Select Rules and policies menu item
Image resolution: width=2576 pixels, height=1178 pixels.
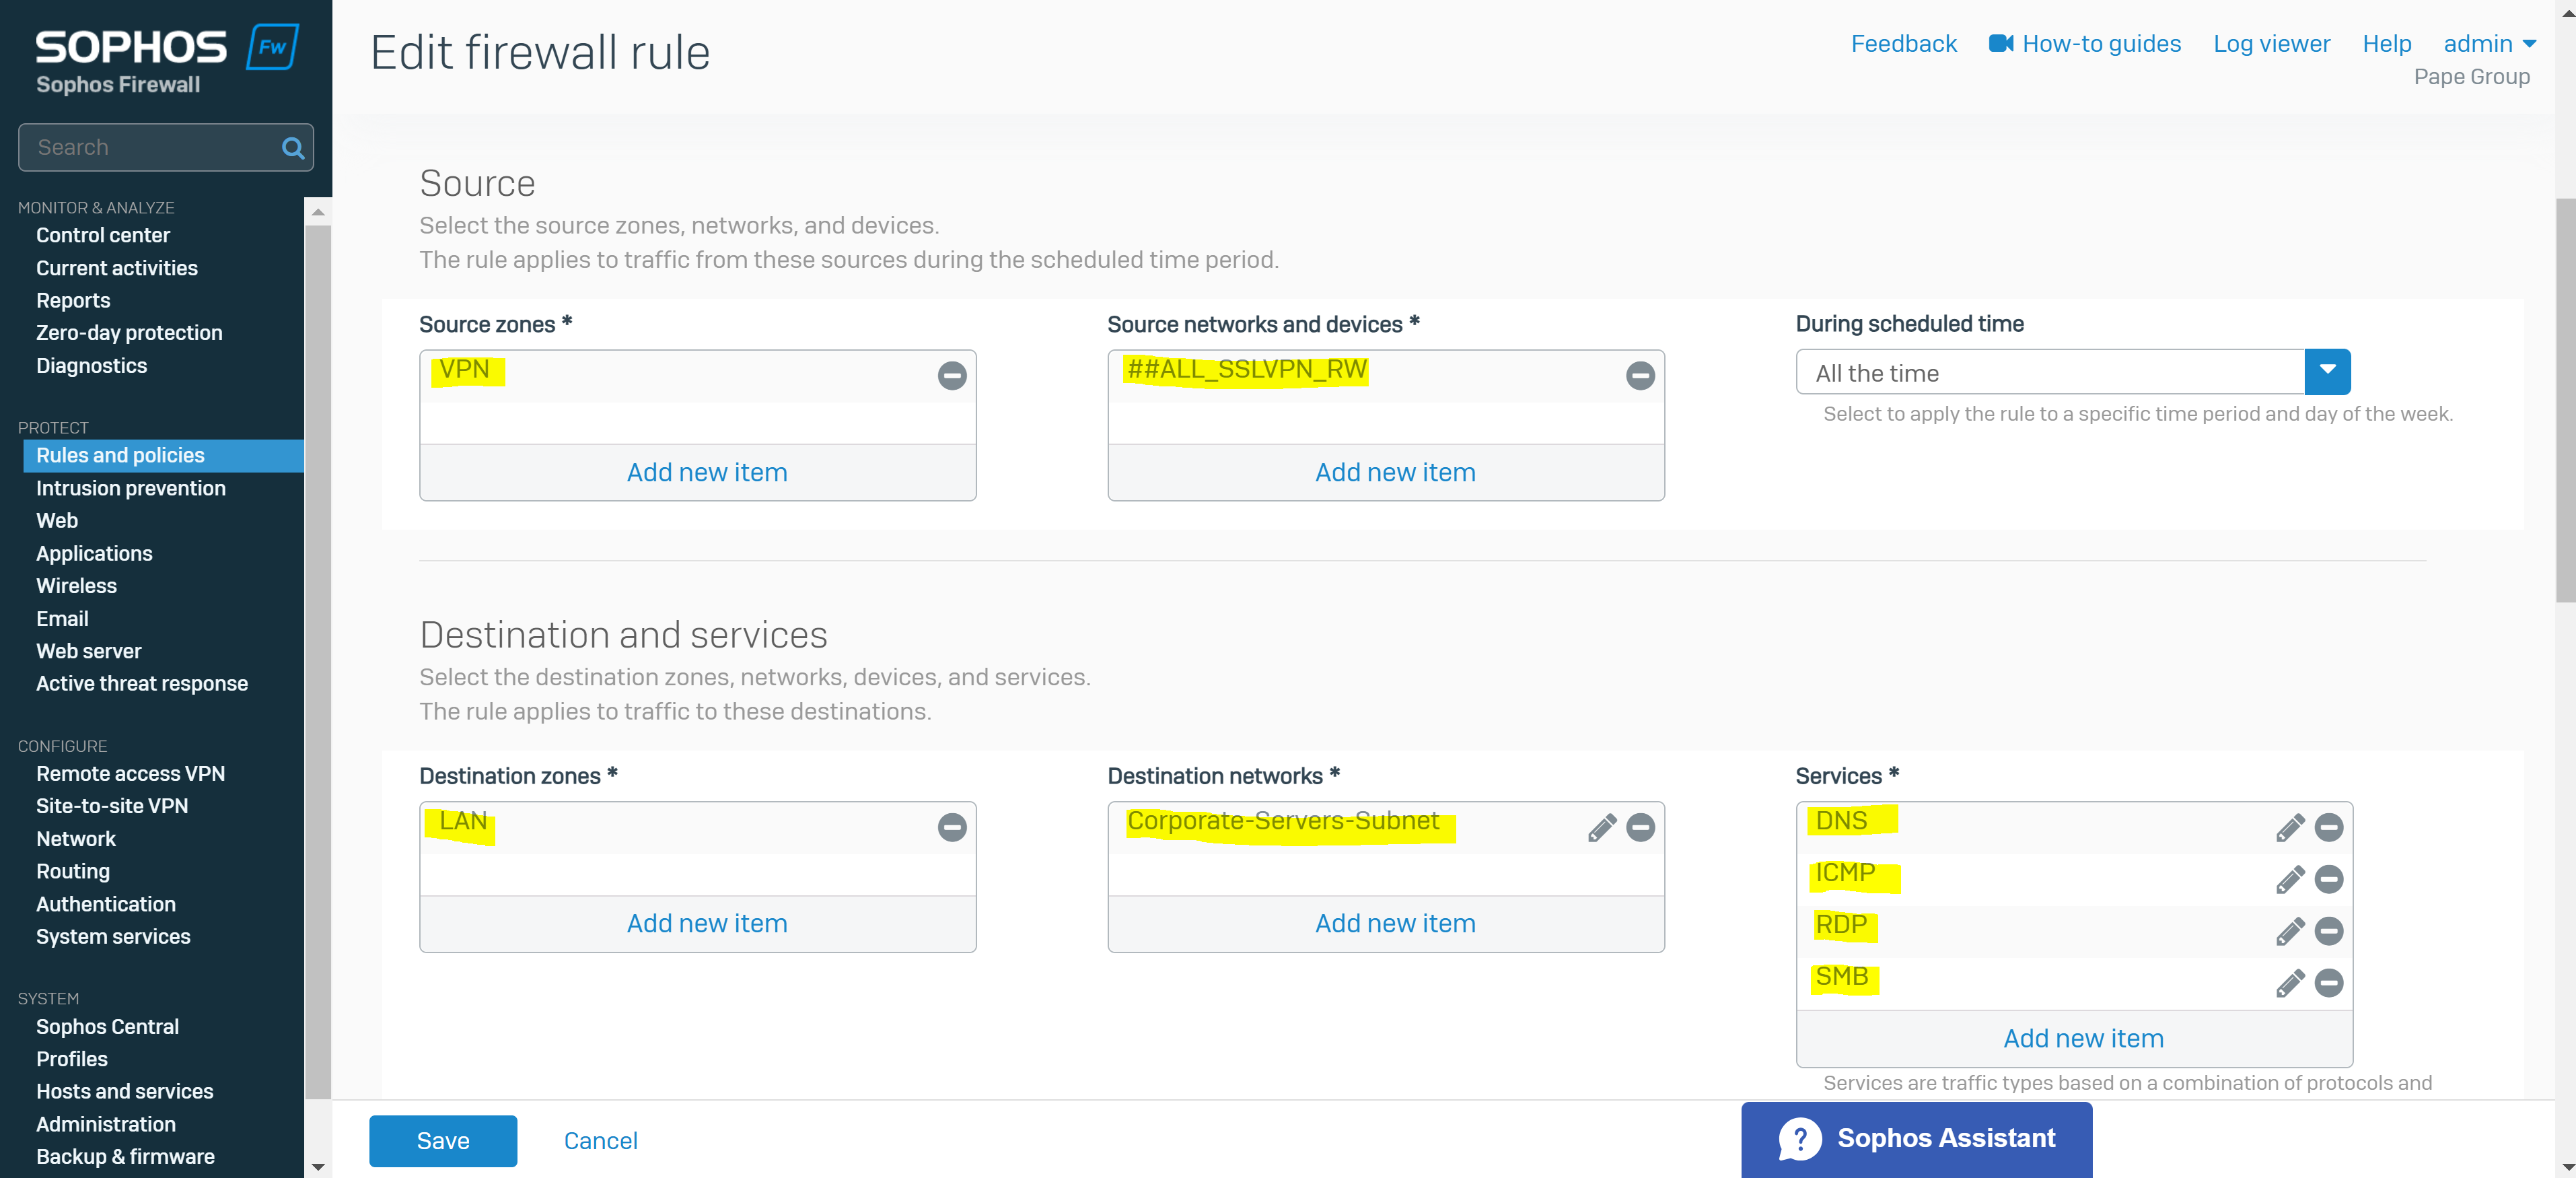point(163,455)
